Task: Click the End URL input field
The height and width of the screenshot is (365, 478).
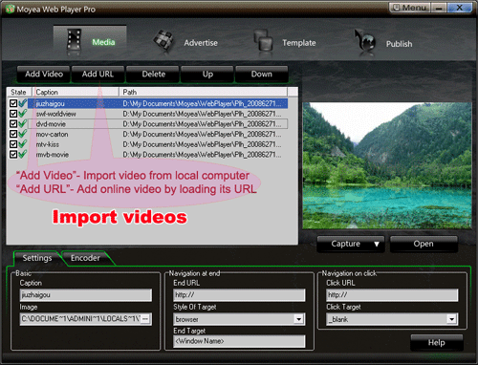Action: click(x=239, y=295)
